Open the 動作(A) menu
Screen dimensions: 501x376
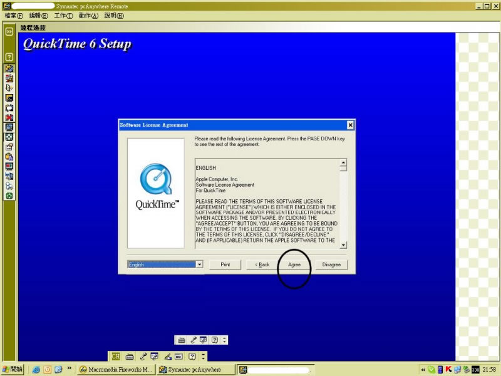(88, 16)
